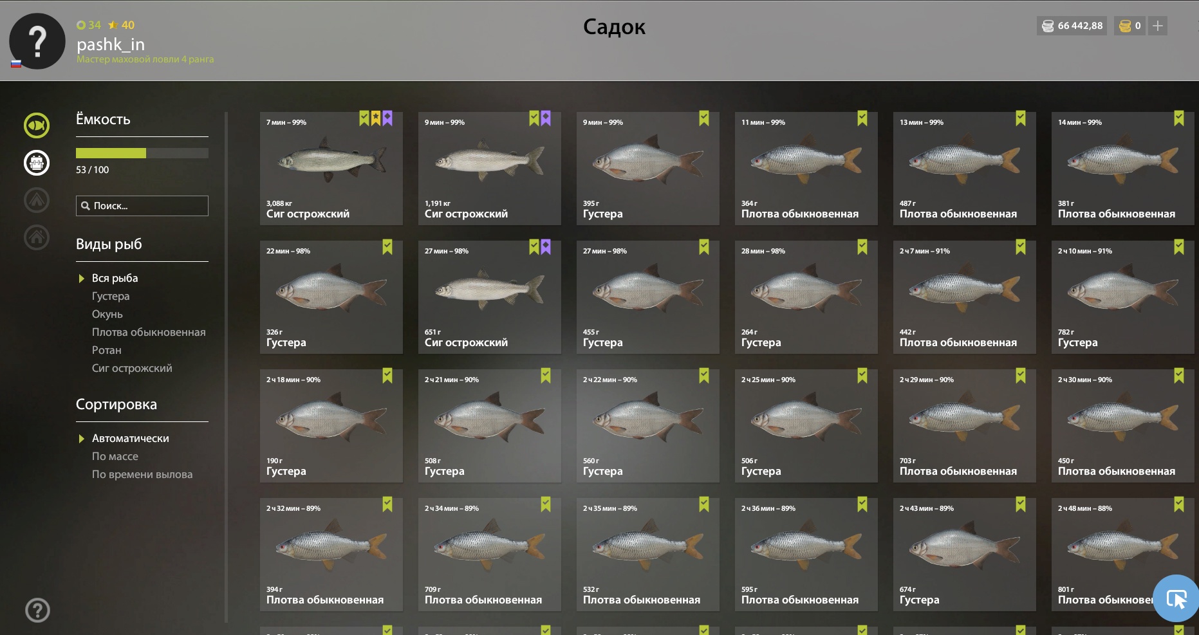Viewport: 1199px width, 635px height.
Task: Click the tent camp sidebar icon
Action: 37,200
